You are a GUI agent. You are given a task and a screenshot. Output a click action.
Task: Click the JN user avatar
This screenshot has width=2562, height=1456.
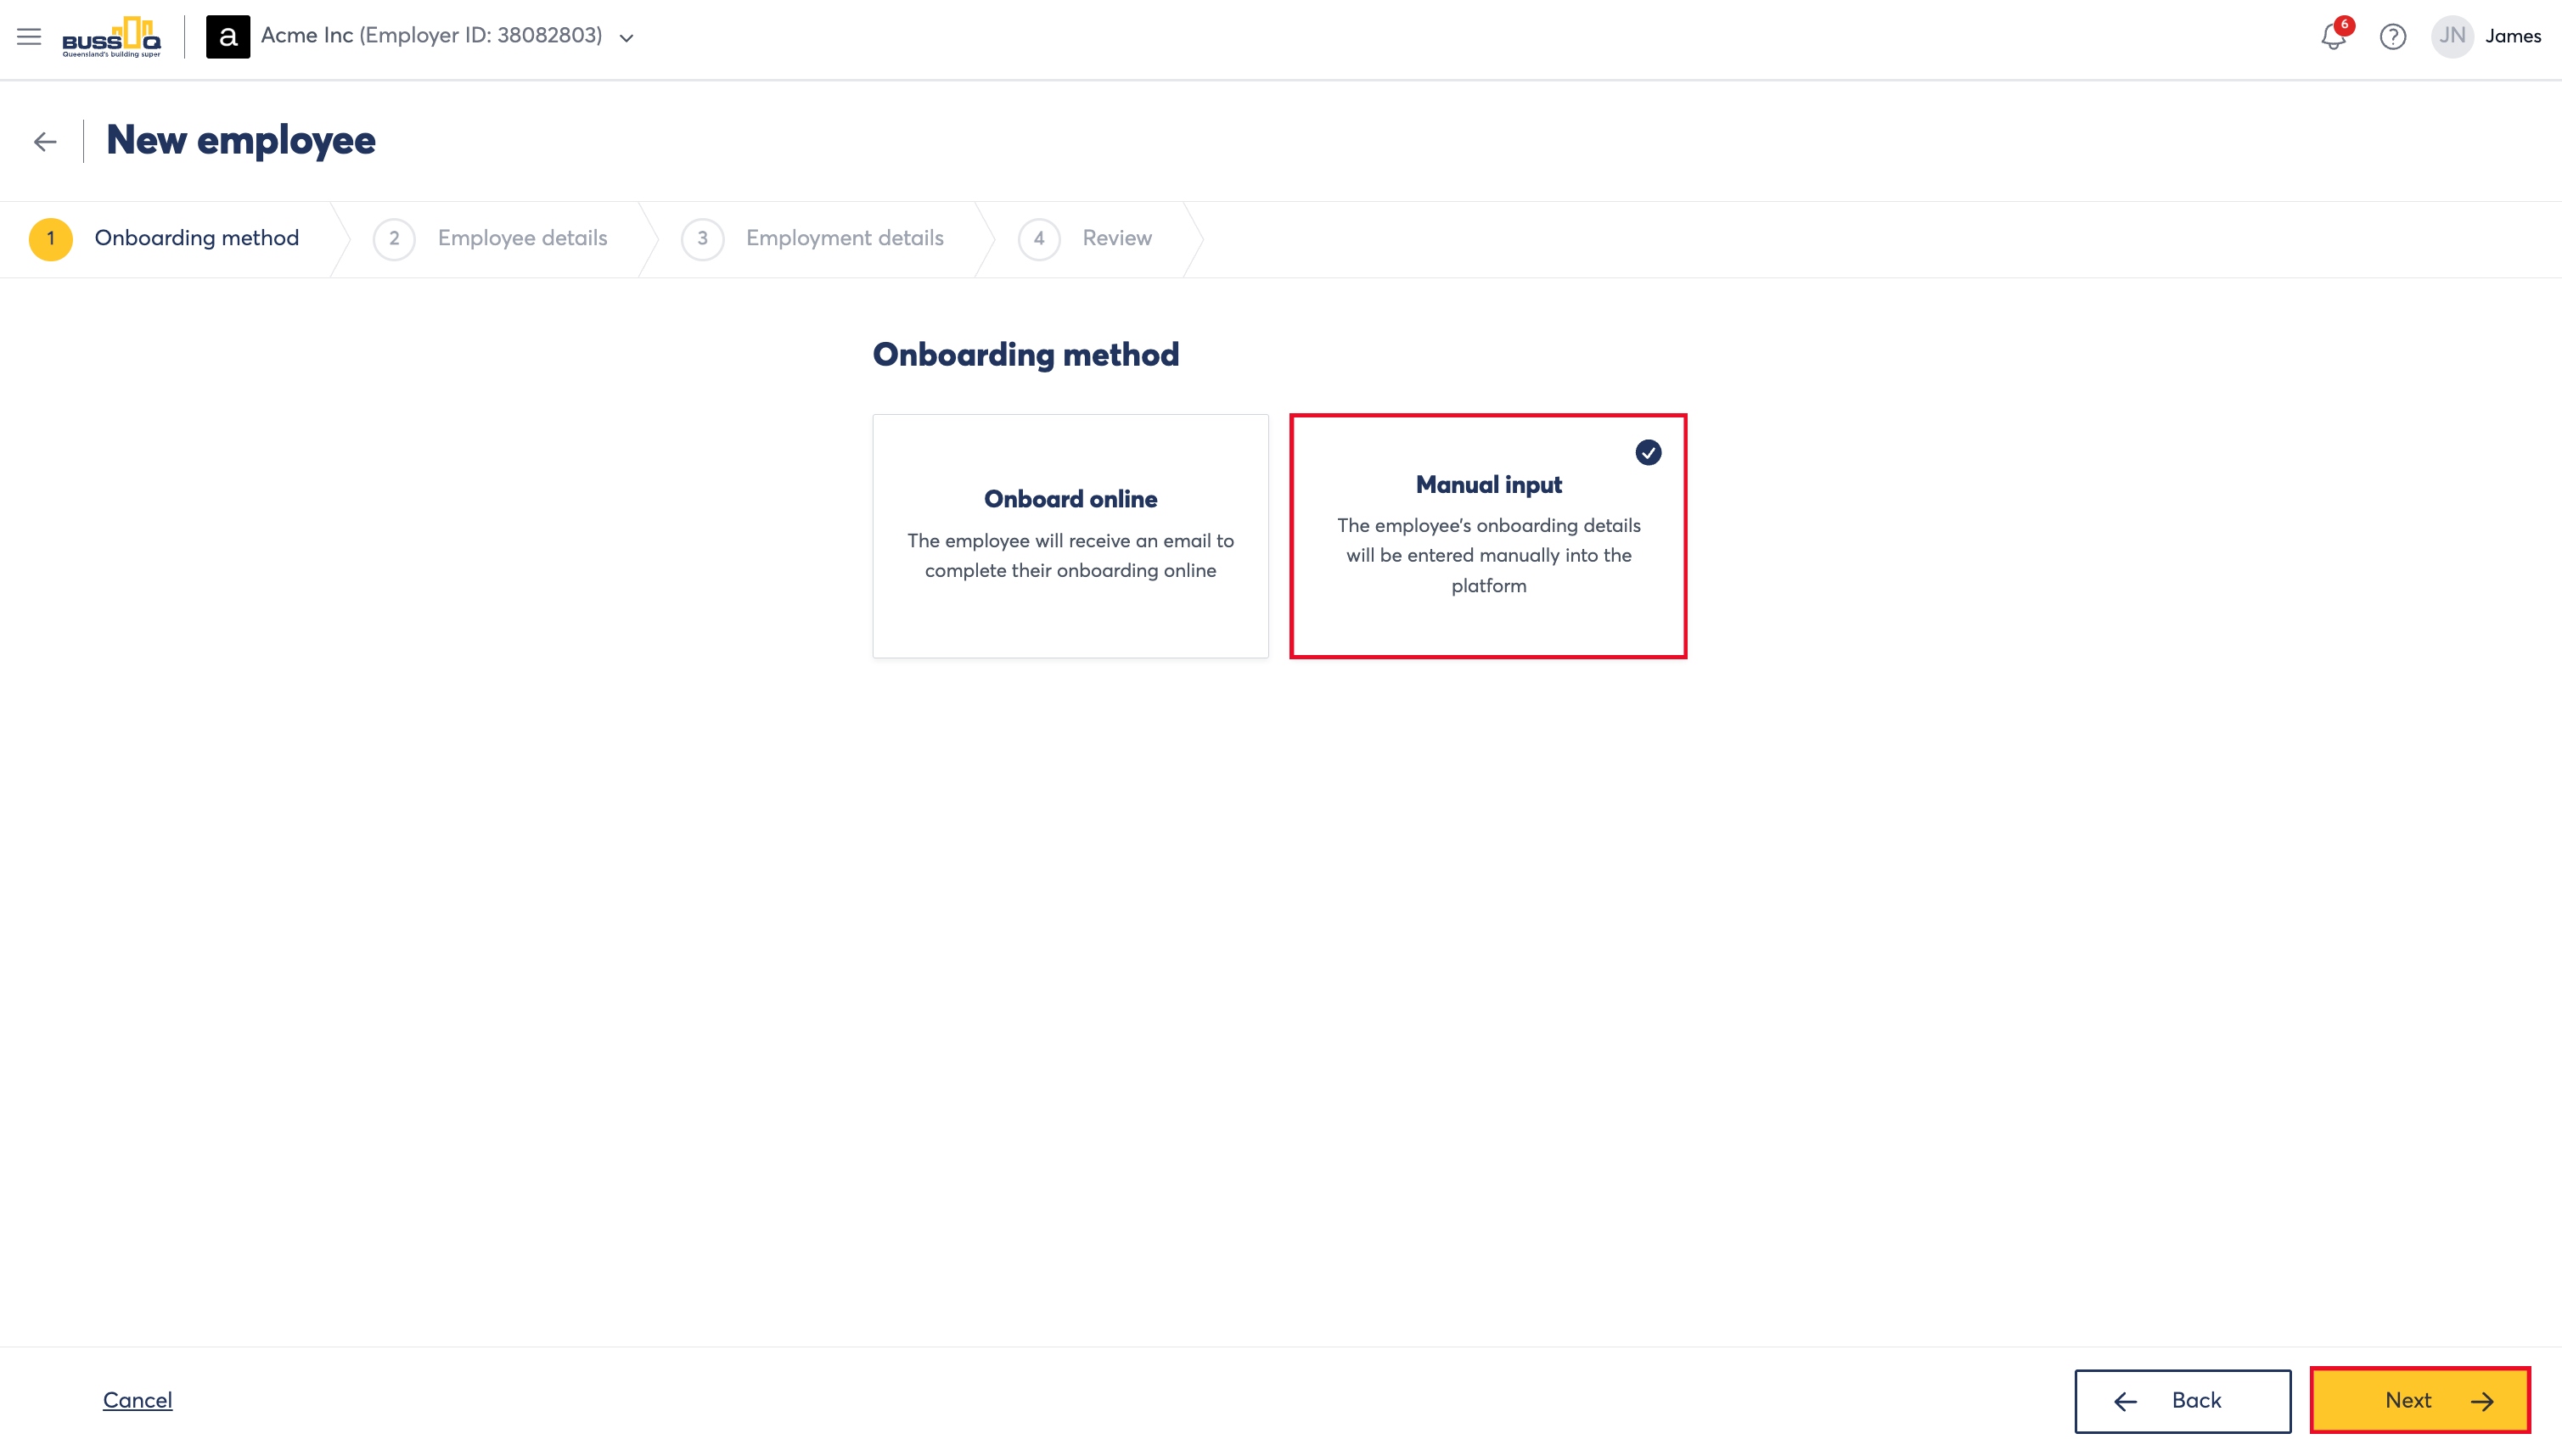point(2452,37)
